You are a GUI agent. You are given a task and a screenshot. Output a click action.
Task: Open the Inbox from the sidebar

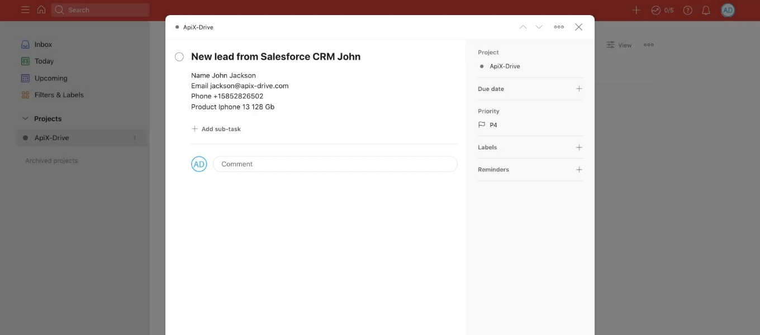click(45, 44)
